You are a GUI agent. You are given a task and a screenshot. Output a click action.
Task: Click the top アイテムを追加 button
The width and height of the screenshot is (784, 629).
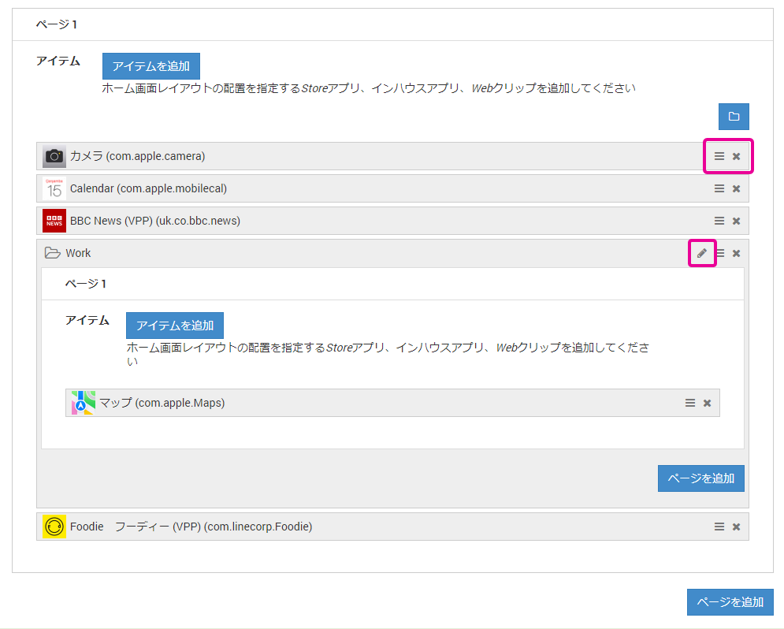coord(150,66)
